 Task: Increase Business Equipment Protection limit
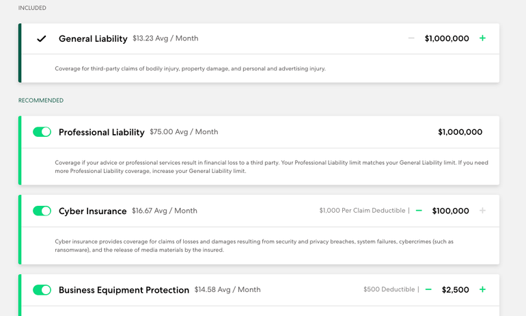point(482,289)
